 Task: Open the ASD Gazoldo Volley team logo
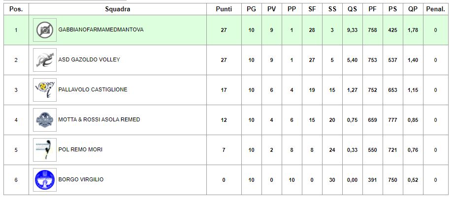(45, 60)
